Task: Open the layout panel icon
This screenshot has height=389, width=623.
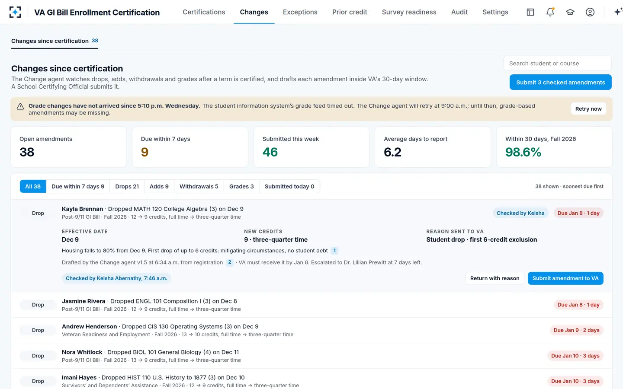Action: coord(530,12)
